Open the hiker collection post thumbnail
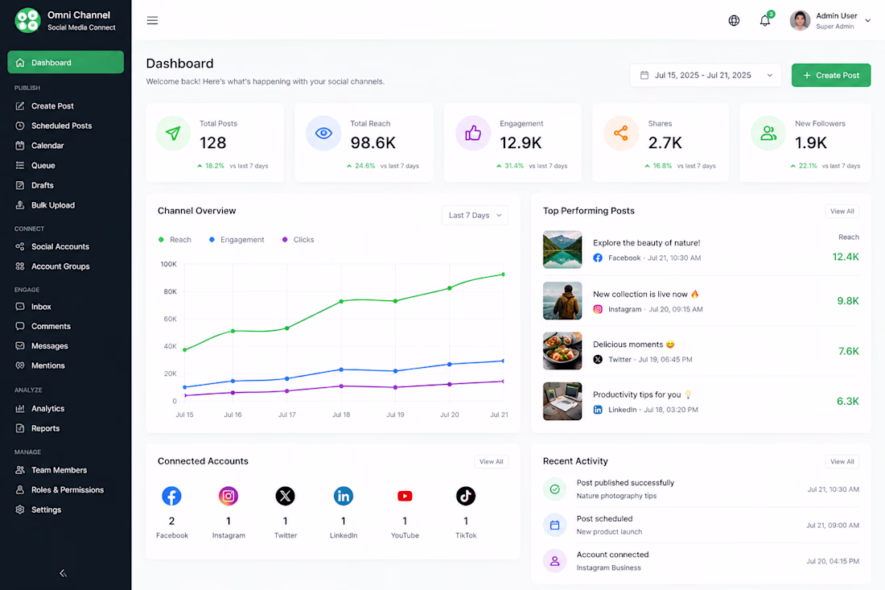 tap(562, 301)
